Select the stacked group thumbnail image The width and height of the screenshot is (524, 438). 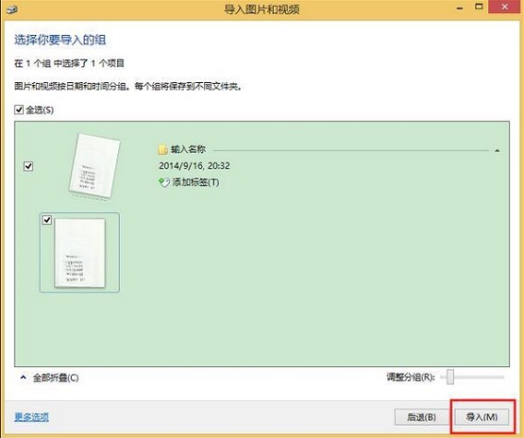pos(94,167)
